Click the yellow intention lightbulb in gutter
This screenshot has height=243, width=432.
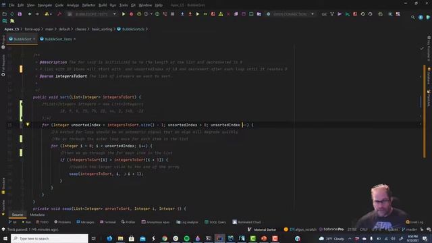(28, 124)
